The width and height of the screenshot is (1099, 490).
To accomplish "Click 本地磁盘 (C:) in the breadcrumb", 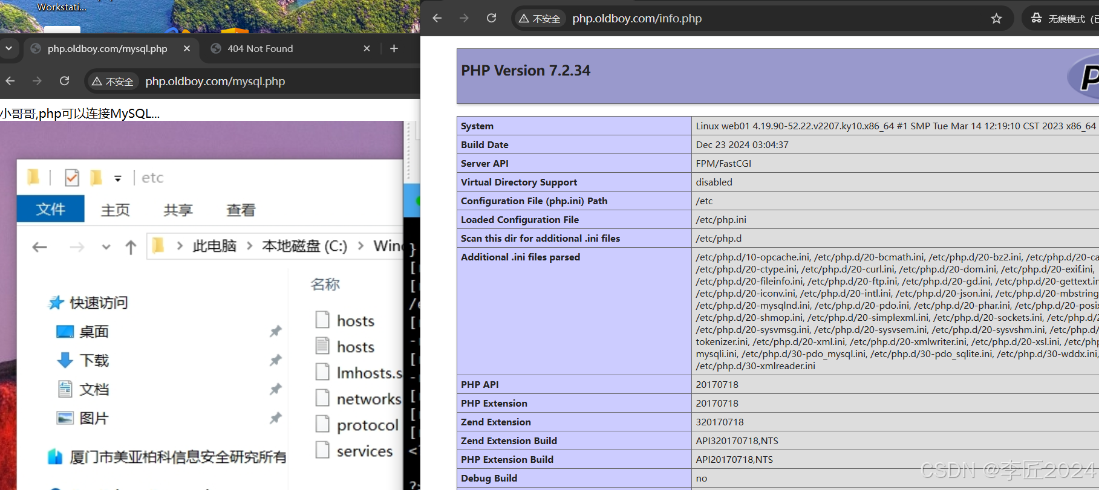I will pyautogui.click(x=304, y=246).
